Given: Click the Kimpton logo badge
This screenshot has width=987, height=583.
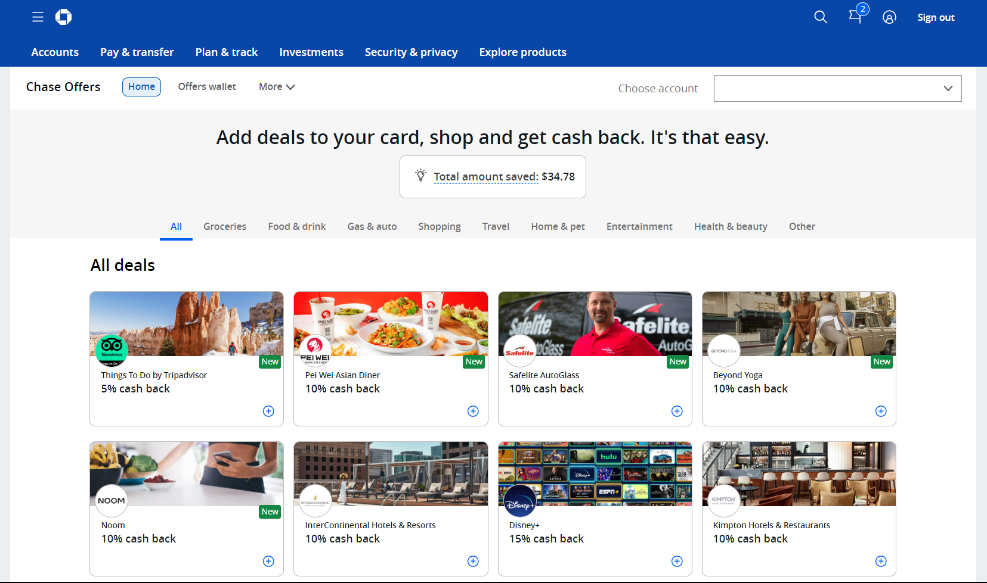Looking at the screenshot, I should (x=723, y=500).
